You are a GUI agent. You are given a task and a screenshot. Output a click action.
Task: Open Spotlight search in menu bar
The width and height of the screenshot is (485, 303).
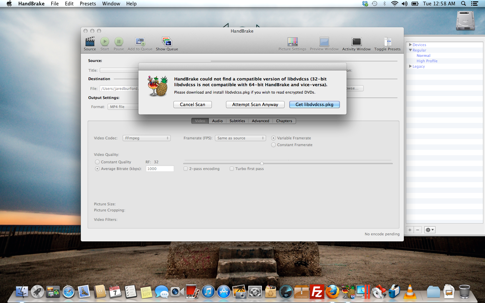point(463,3)
